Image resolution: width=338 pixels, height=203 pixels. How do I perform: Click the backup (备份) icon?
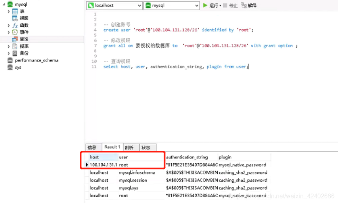coord(15,53)
